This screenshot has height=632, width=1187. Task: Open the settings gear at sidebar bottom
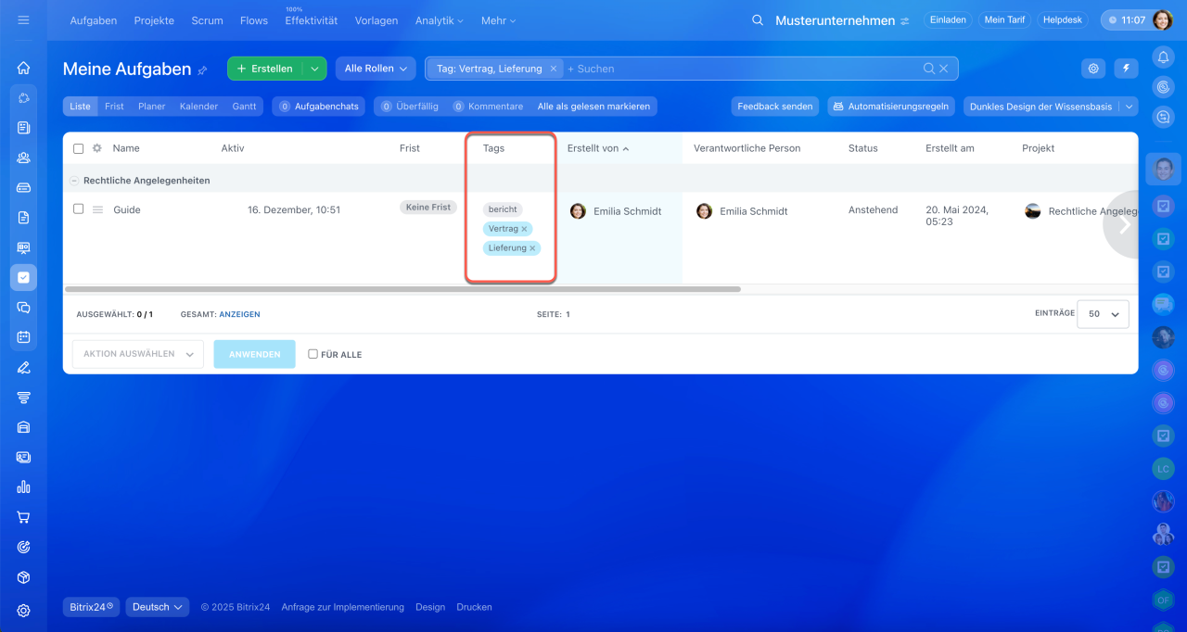[23, 611]
